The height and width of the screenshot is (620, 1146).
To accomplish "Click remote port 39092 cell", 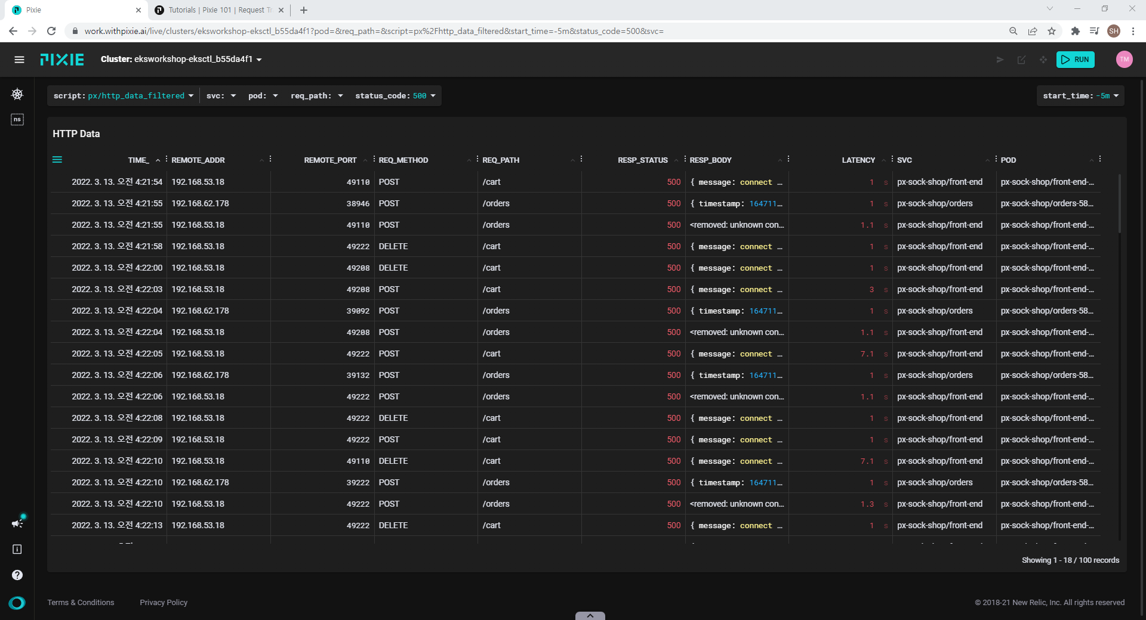I will (358, 311).
